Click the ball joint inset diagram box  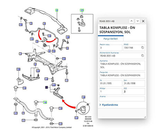coord(82,24)
